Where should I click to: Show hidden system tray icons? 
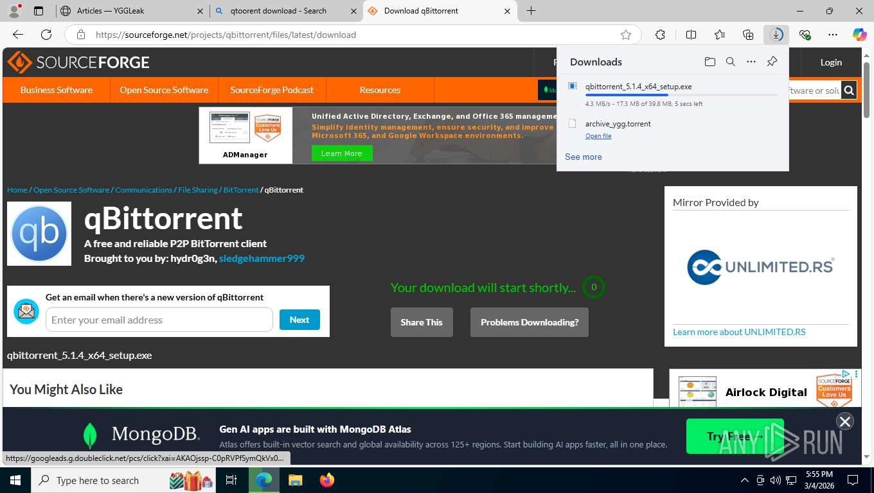click(x=744, y=480)
